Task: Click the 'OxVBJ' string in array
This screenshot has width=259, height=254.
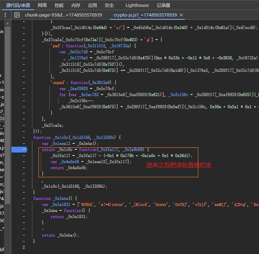Action: point(180,205)
